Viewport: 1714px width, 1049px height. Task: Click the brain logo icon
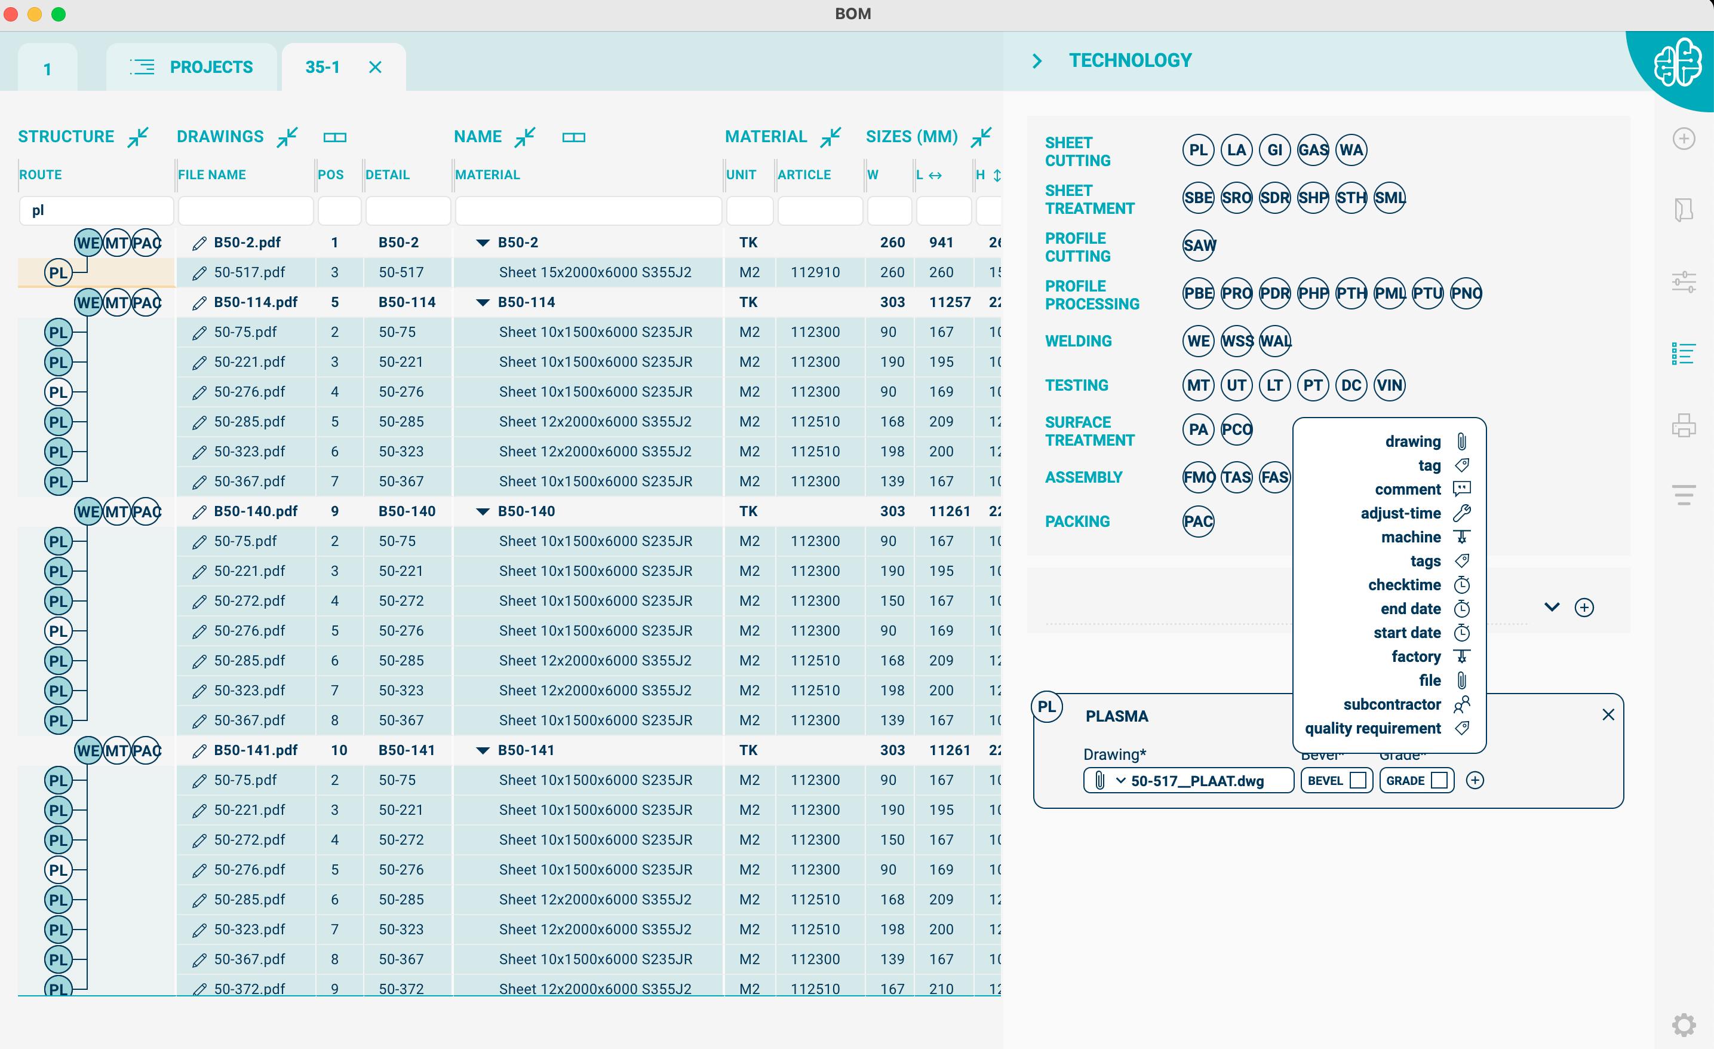(1677, 63)
